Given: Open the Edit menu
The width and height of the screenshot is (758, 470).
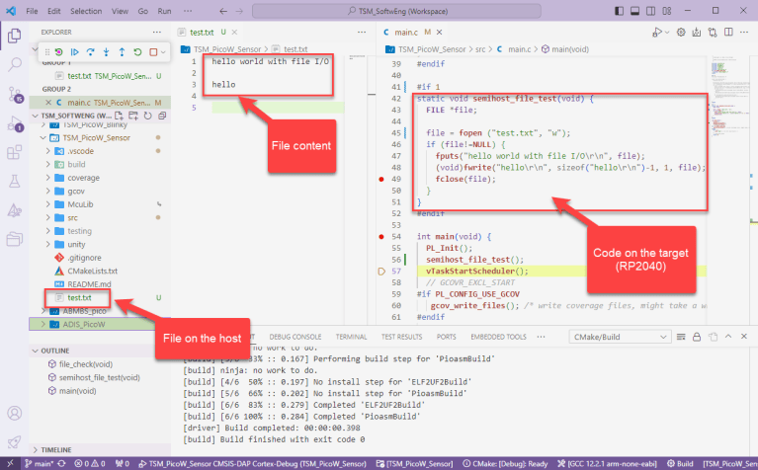Looking at the screenshot, I should (54, 11).
